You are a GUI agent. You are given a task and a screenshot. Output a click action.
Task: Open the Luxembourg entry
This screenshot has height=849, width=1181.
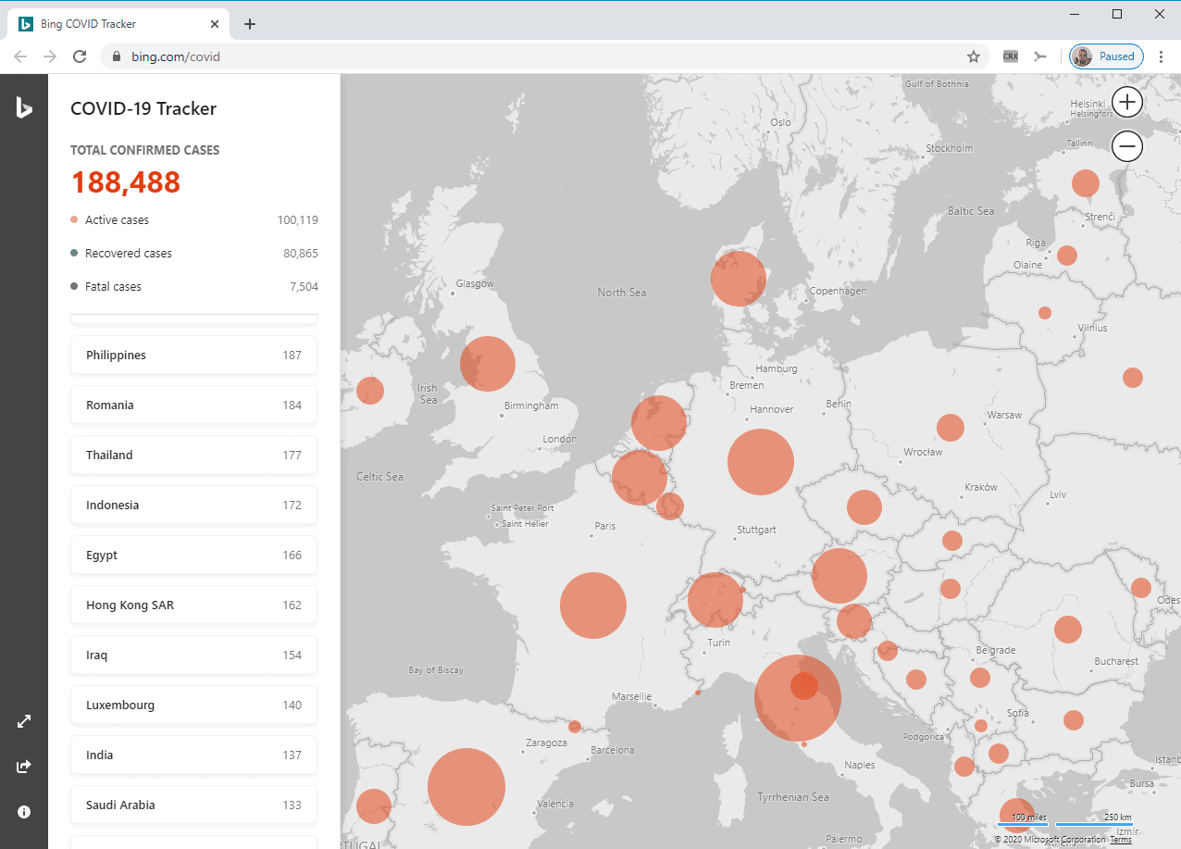193,705
